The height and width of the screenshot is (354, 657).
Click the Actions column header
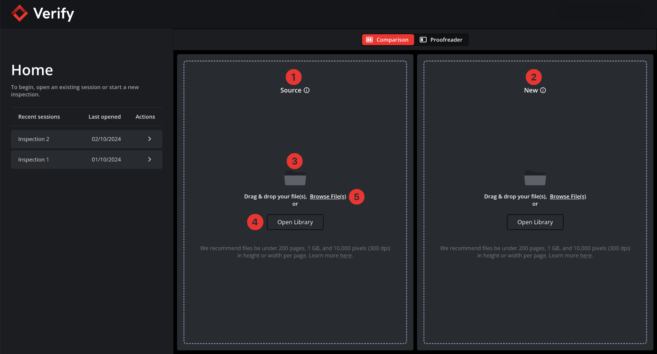tap(145, 117)
